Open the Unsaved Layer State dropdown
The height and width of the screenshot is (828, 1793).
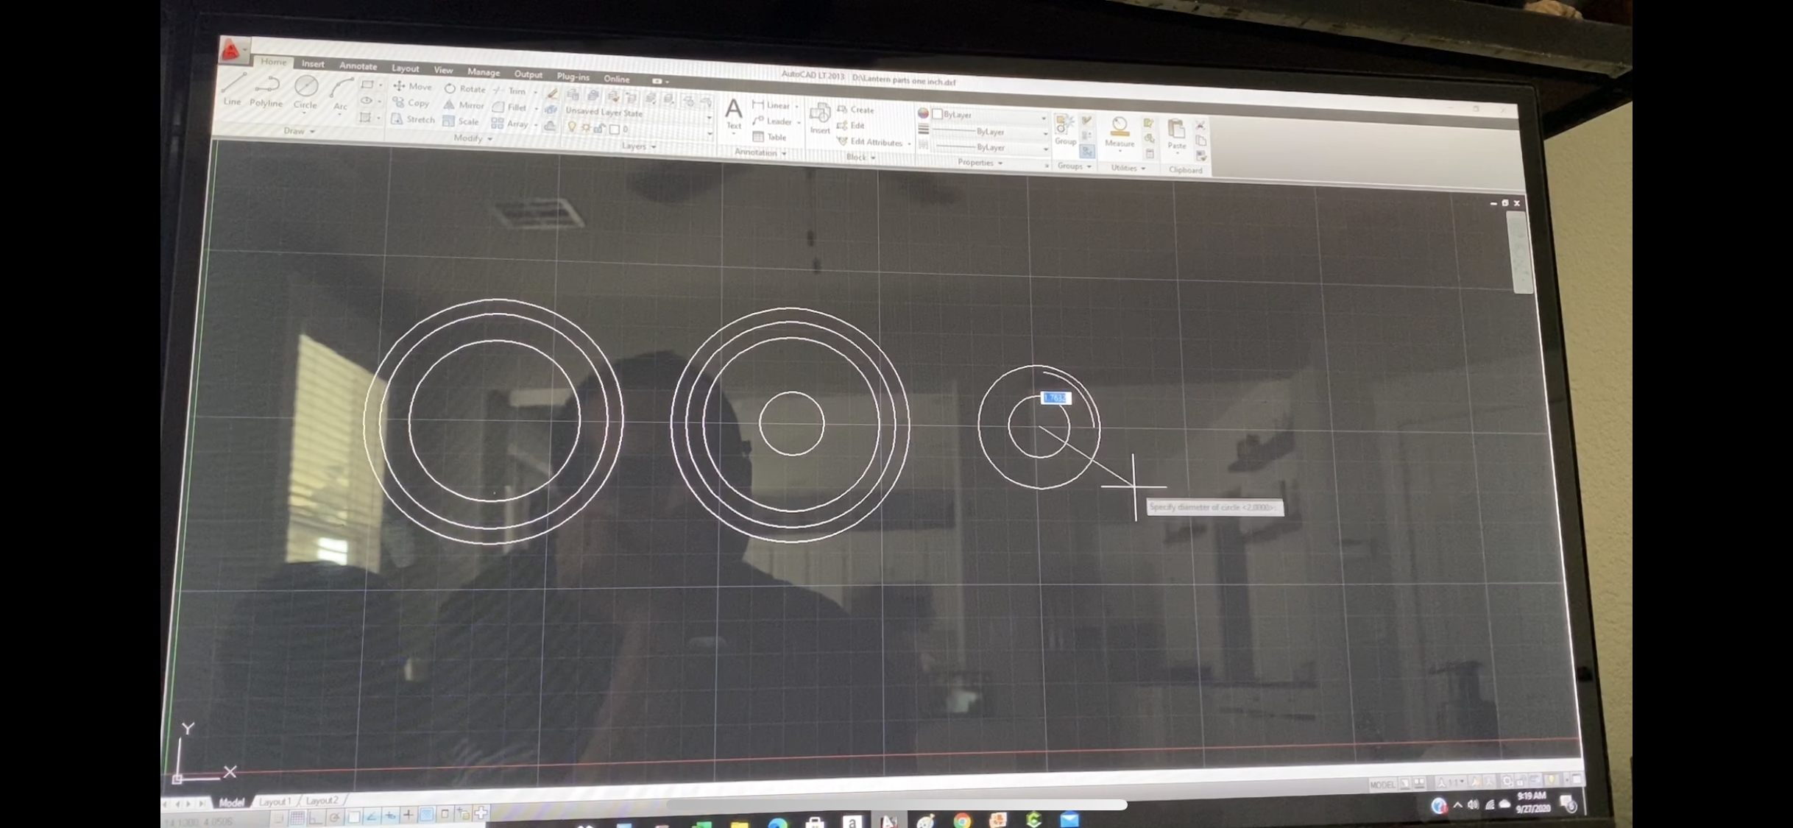pyautogui.click(x=709, y=117)
